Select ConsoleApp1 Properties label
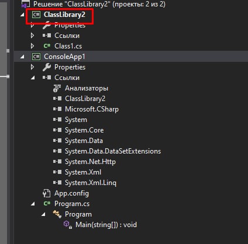 coord(70,67)
